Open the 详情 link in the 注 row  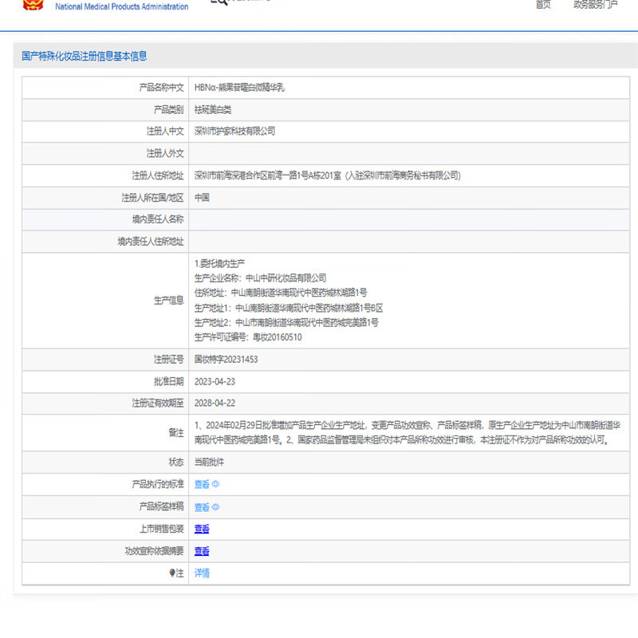click(x=202, y=573)
